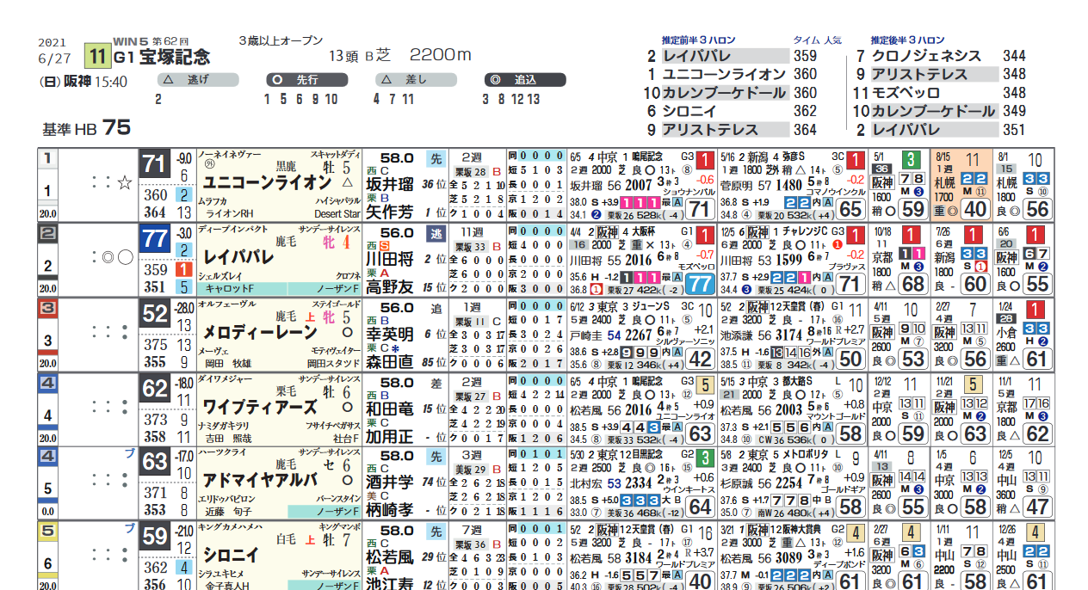Click race title 宝塚記念
This screenshot has height=590, width=1088.
[x=175, y=58]
